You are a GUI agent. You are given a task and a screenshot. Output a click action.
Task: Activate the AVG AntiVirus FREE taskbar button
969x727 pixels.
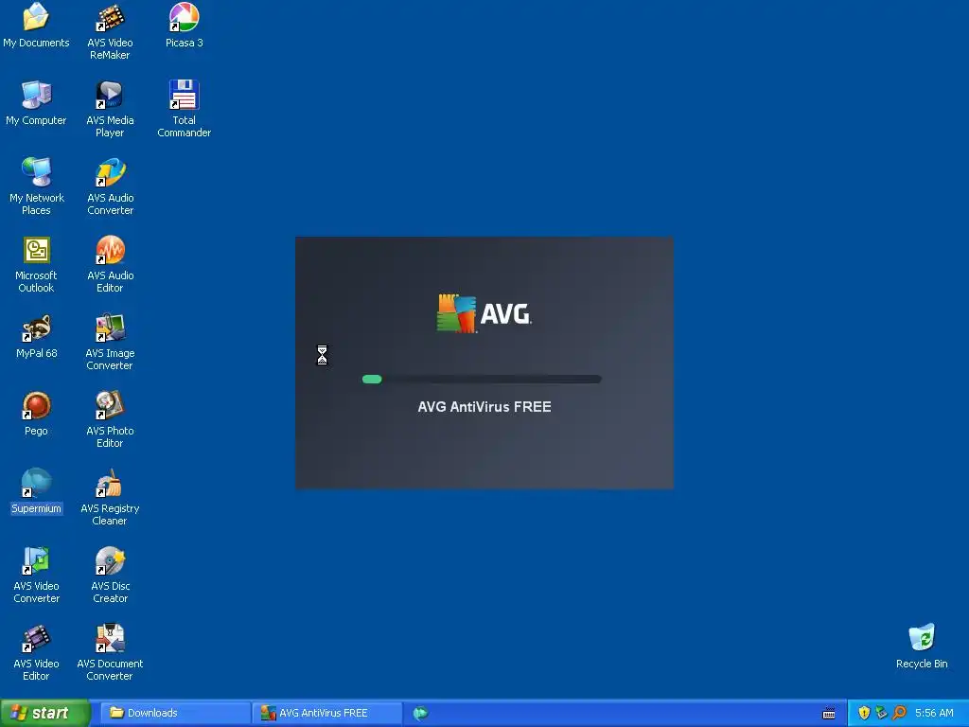(326, 713)
